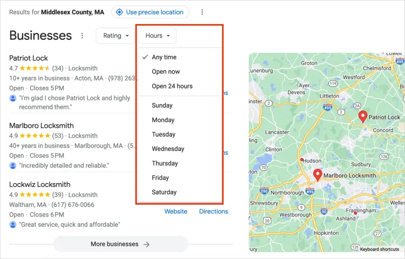Click the Littleton label on the map

pos(329,96)
